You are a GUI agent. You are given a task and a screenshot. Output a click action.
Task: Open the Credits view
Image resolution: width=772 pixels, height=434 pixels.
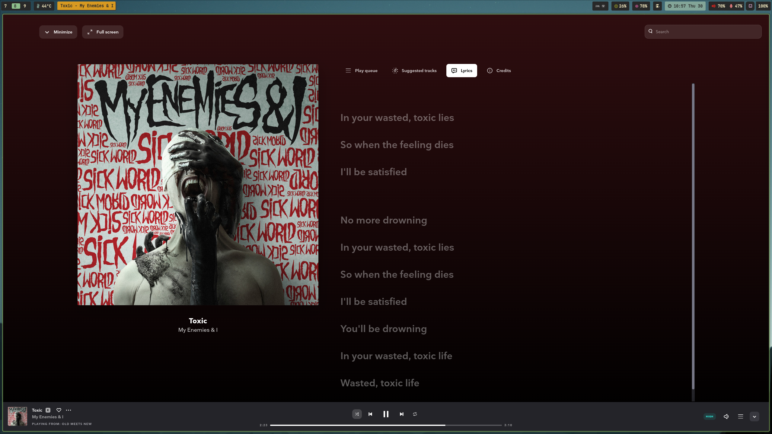(499, 70)
